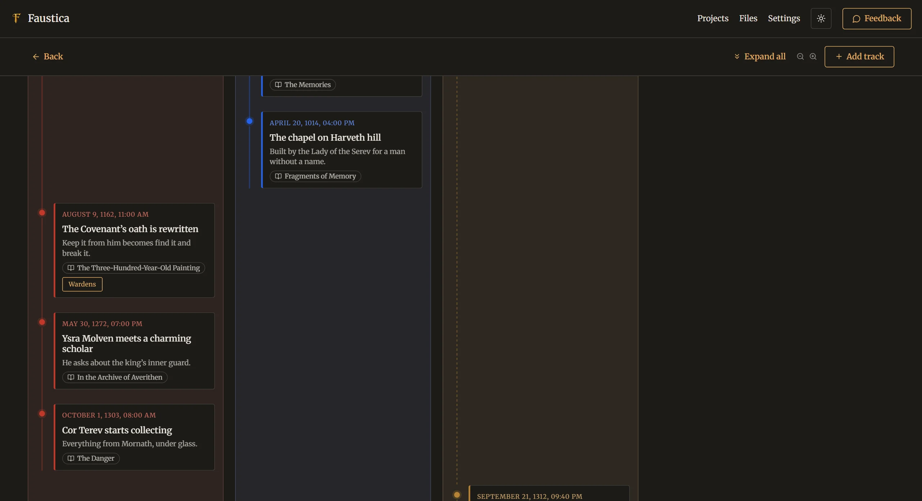Go back using the Back arrow
Viewport: 922px width, 501px height.
[48, 57]
